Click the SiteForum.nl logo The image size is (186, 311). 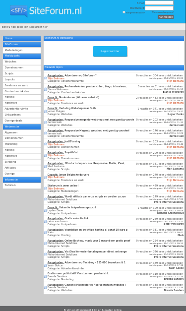coord(46,11)
